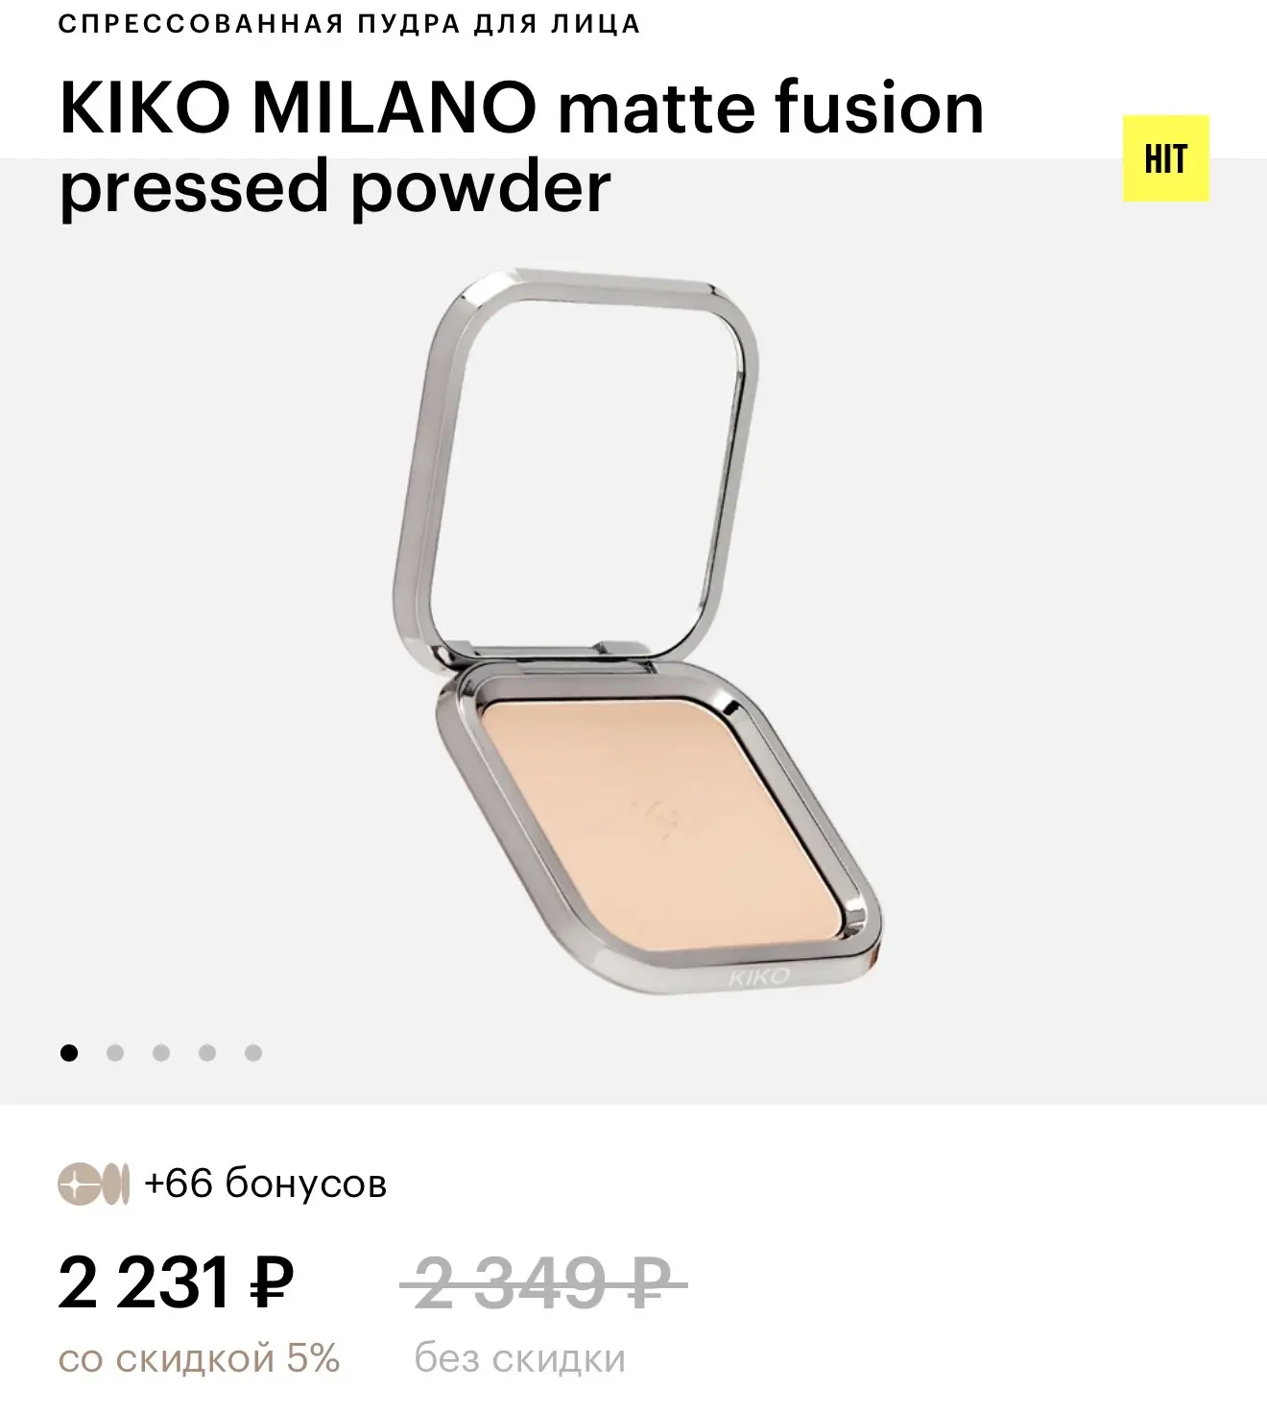1267x1412 pixels.
Task: Switch to the second carousel image dot
Action: pyautogui.click(x=115, y=1053)
